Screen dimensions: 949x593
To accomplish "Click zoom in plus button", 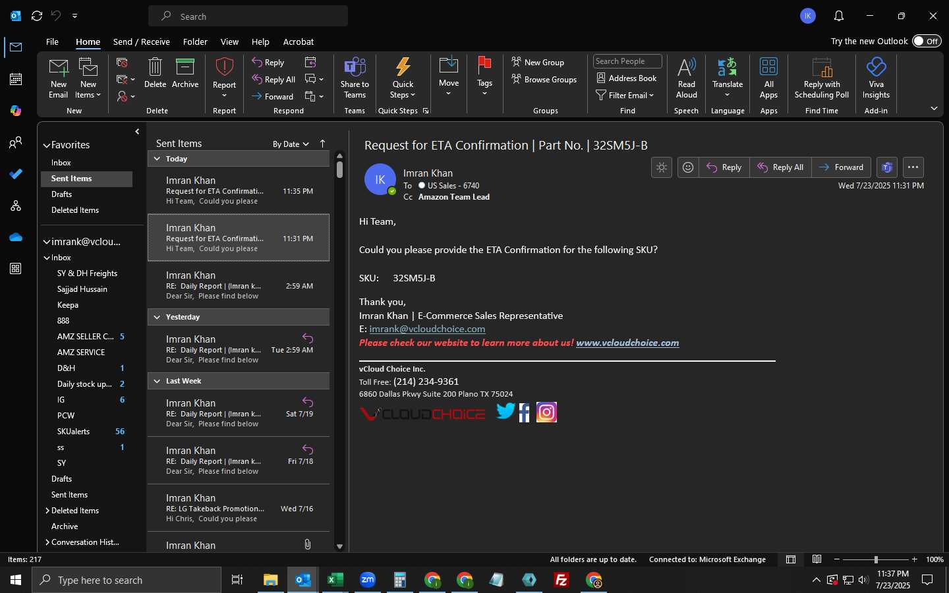I will (x=914, y=559).
